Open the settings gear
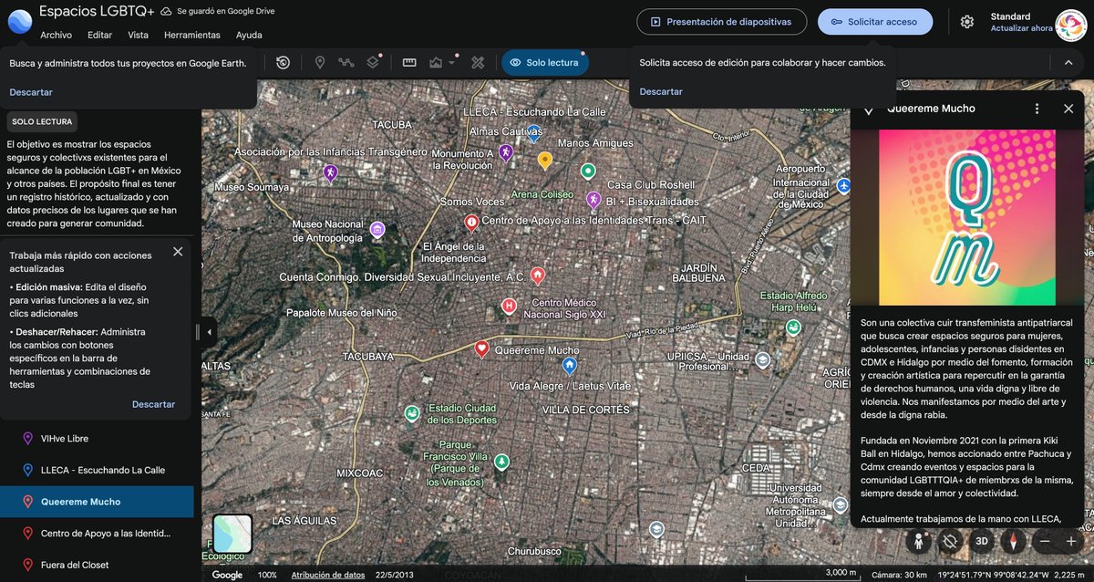This screenshot has height=582, width=1094. coord(967,22)
